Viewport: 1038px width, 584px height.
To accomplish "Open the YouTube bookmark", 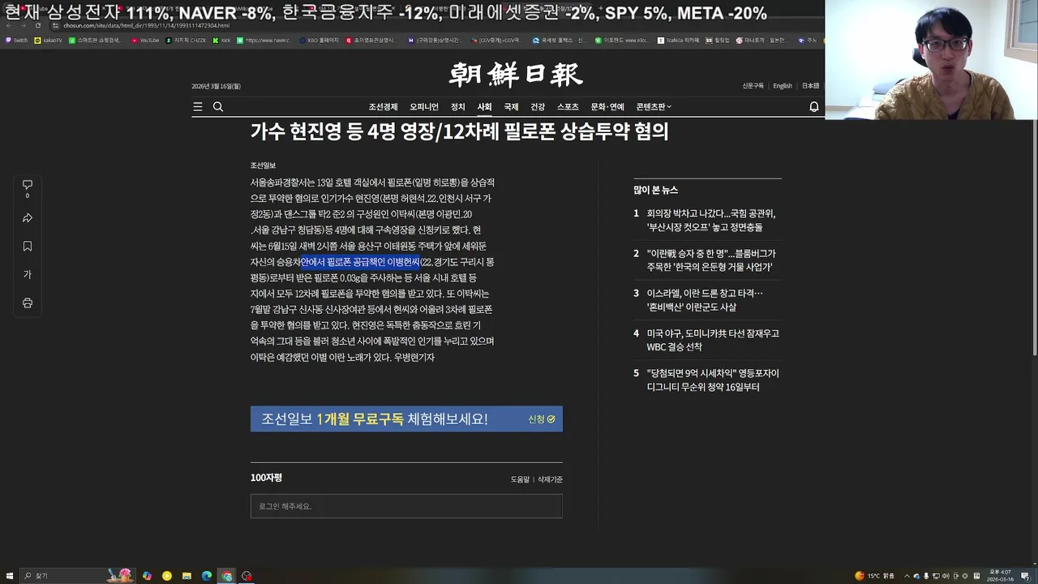I will click(146, 40).
